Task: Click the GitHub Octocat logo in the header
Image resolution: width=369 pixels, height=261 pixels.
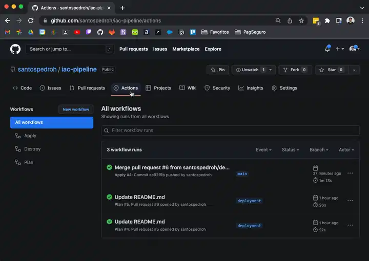Action: pyautogui.click(x=15, y=49)
